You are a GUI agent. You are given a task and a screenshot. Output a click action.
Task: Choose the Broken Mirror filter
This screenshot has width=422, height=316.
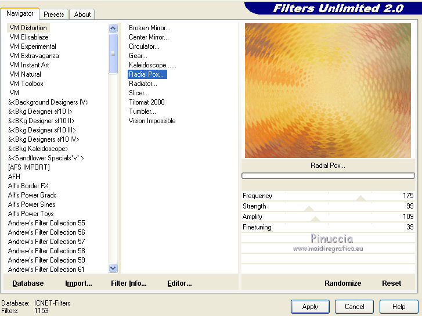pyautogui.click(x=150, y=28)
